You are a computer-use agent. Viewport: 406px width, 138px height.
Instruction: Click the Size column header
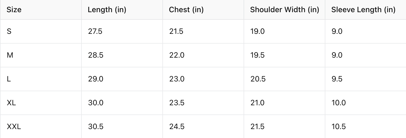pyautogui.click(x=14, y=10)
